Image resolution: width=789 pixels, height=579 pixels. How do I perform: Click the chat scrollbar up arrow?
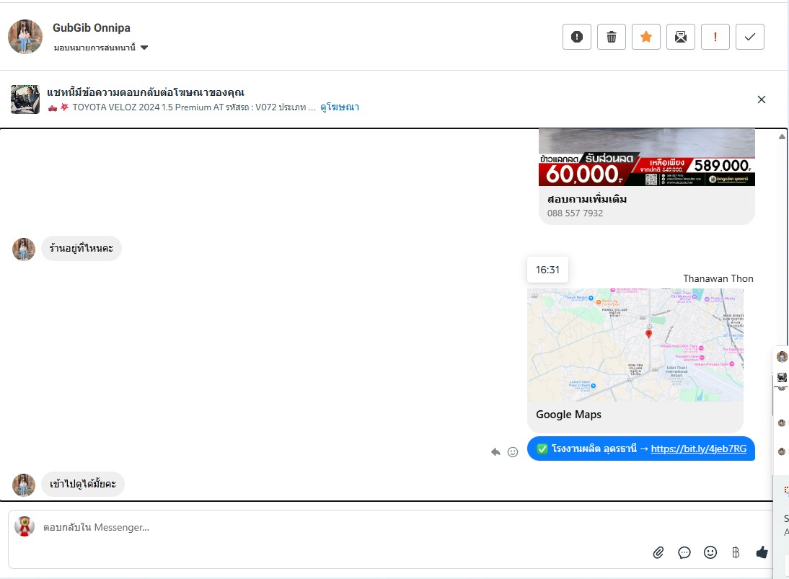click(x=782, y=136)
